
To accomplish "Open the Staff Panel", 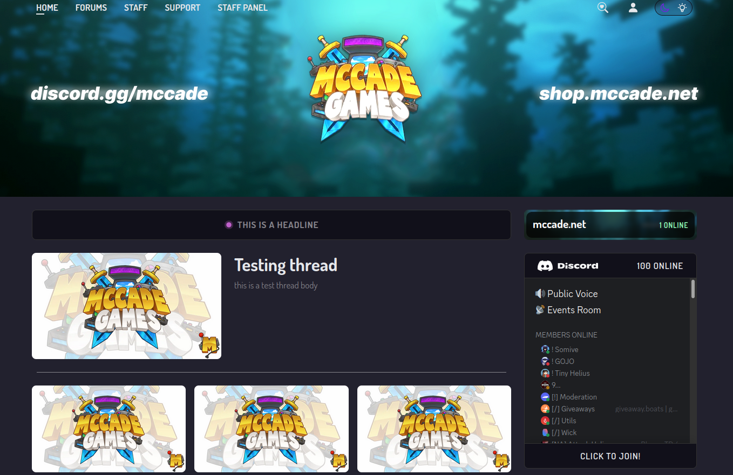I will click(x=242, y=8).
